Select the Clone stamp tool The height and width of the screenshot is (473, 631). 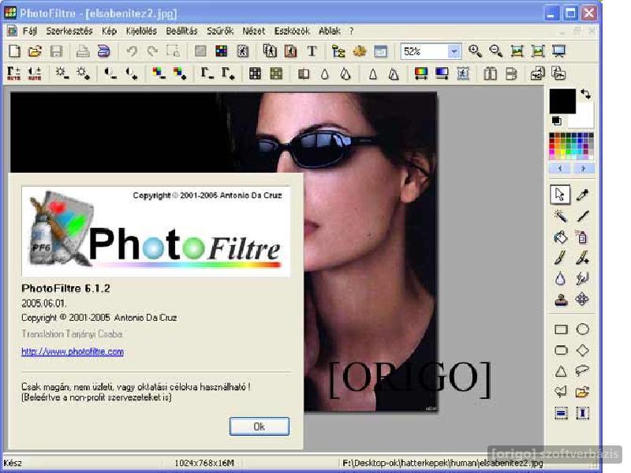coord(561,300)
